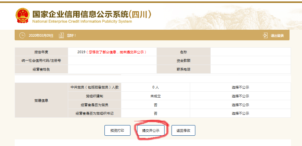Viewport: 302px width, 146px height.
Task: Click the 党组织建制 label cell
Action: click(95, 96)
